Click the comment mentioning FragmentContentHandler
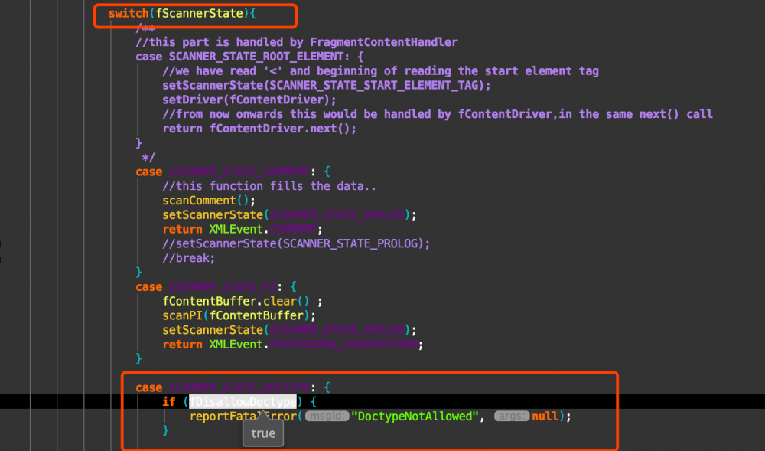Image resolution: width=765 pixels, height=451 pixels. (297, 42)
